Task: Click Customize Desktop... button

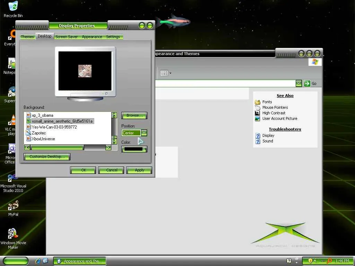Action: tap(47, 157)
